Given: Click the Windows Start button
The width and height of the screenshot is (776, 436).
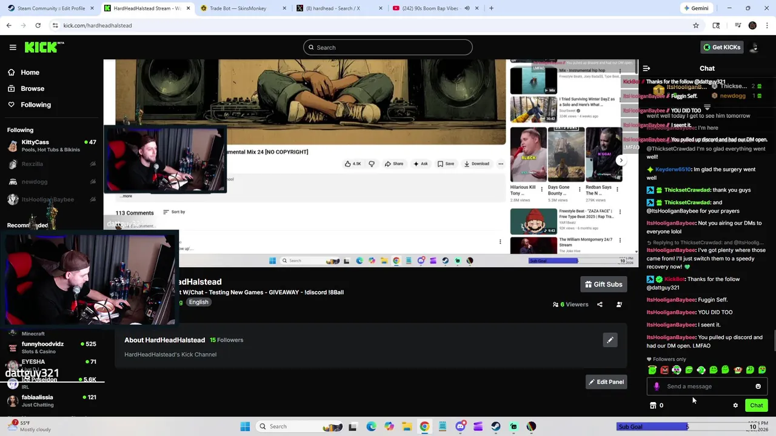Looking at the screenshot, I should click(245, 426).
